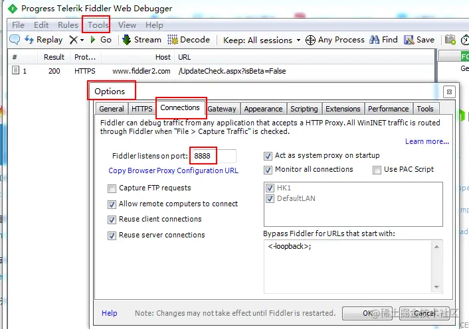
Task: Switch to the General tab
Action: tap(112, 109)
